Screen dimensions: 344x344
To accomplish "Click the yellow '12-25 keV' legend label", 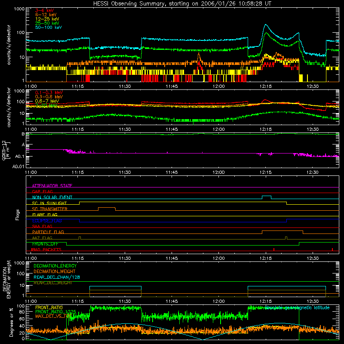I will click(47, 19).
